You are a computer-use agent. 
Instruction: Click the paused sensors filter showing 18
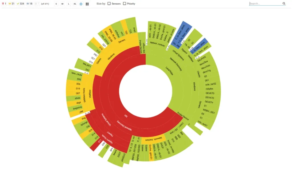[x=29, y=4]
